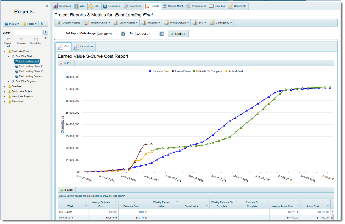The width and height of the screenshot is (345, 224).
Task: Toggle the Inactive checkbox
Action: (x=21, y=39)
